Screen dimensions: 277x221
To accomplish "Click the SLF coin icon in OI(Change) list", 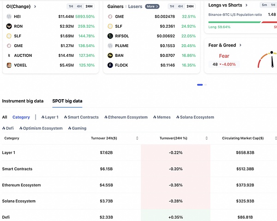I will click(x=9, y=36).
